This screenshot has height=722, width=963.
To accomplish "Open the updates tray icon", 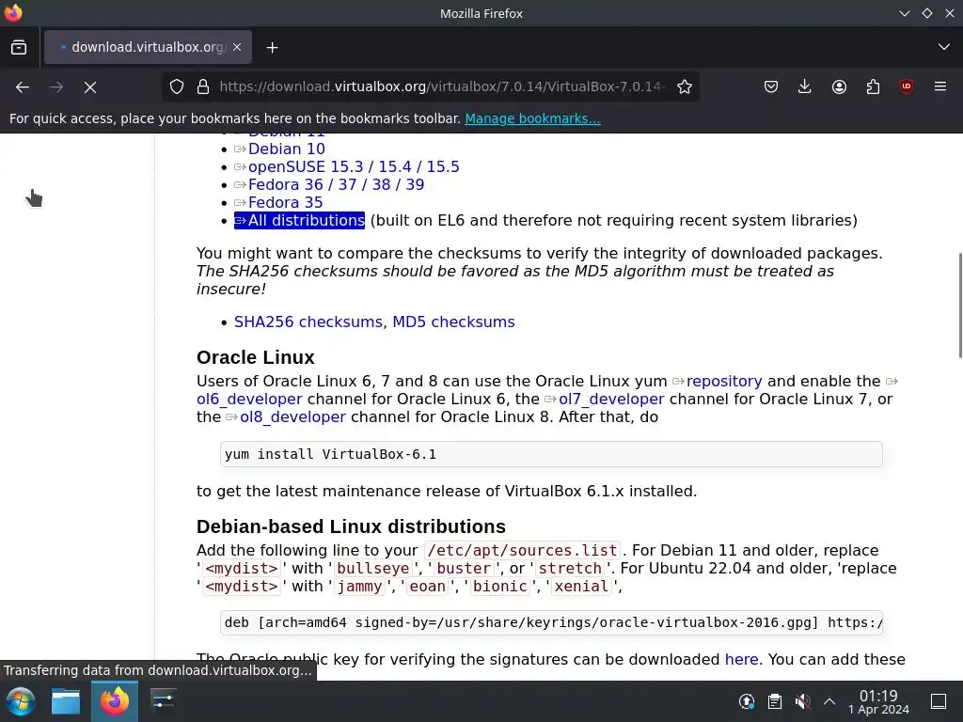I will pyautogui.click(x=746, y=701).
